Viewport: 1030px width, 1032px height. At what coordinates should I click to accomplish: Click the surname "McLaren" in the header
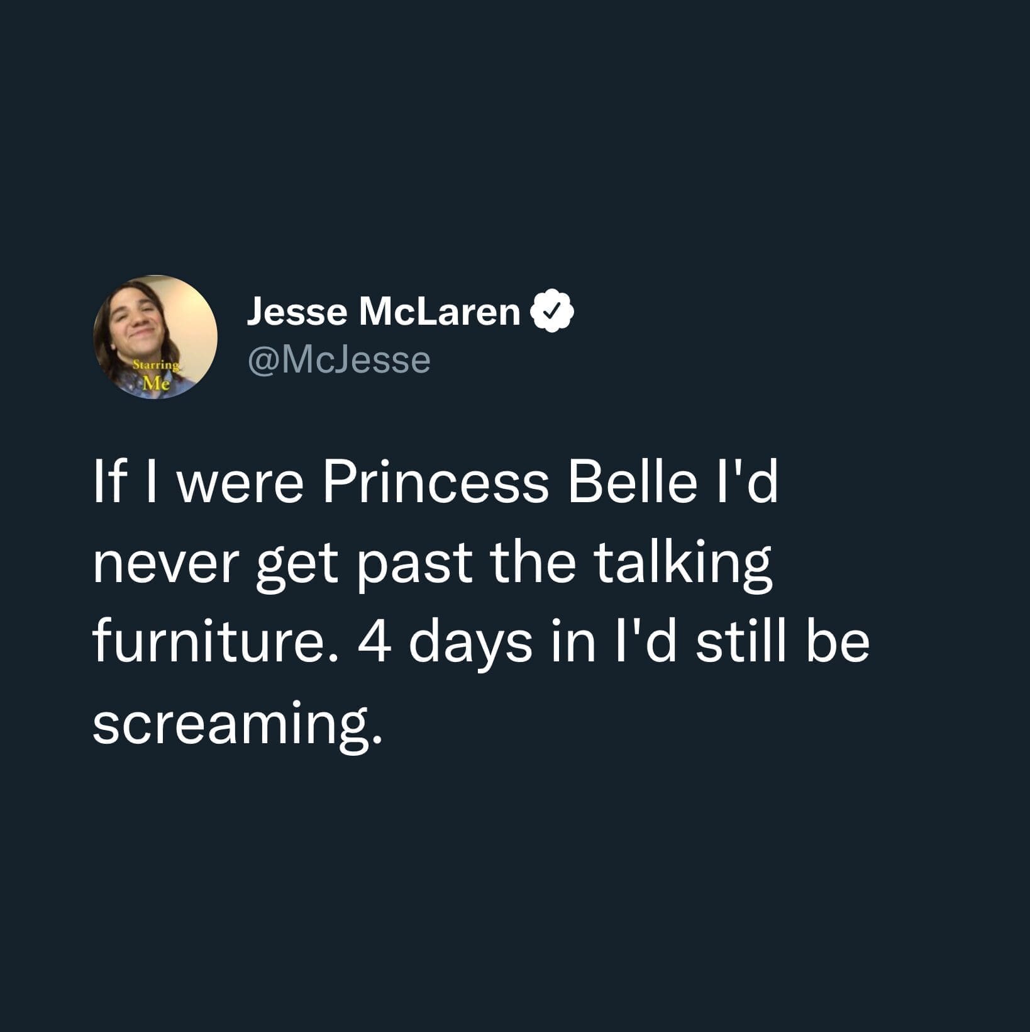click(440, 311)
